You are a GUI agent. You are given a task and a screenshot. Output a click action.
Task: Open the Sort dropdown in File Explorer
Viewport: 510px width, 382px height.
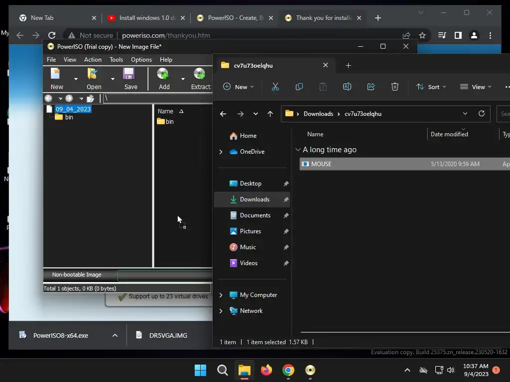431,87
